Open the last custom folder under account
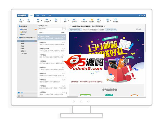This screenshot has width=168, height=125. tap(24, 54)
